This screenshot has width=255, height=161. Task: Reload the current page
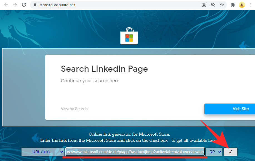click(24, 5)
